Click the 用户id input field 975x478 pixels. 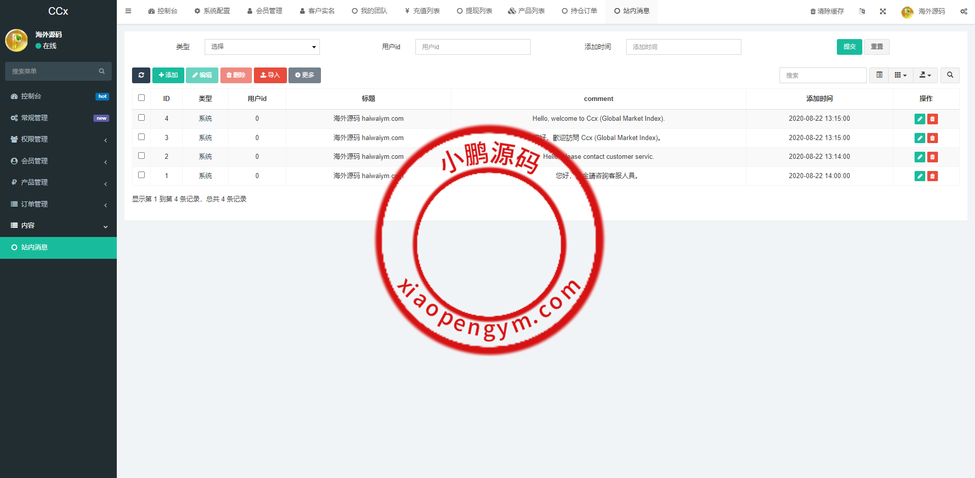coord(472,47)
